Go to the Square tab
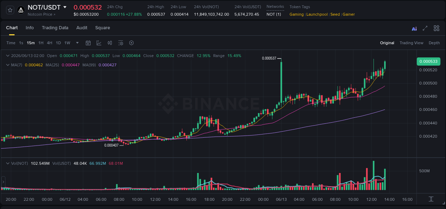Viewport: 446px width, 209px height. [102, 28]
